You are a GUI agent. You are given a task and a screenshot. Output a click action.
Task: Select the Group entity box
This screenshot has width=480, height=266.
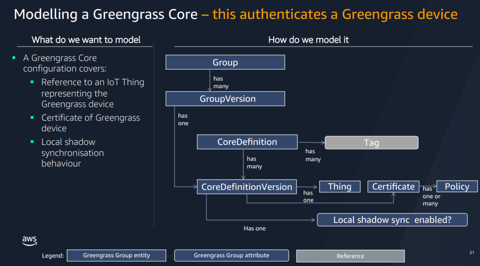pyautogui.click(x=225, y=62)
